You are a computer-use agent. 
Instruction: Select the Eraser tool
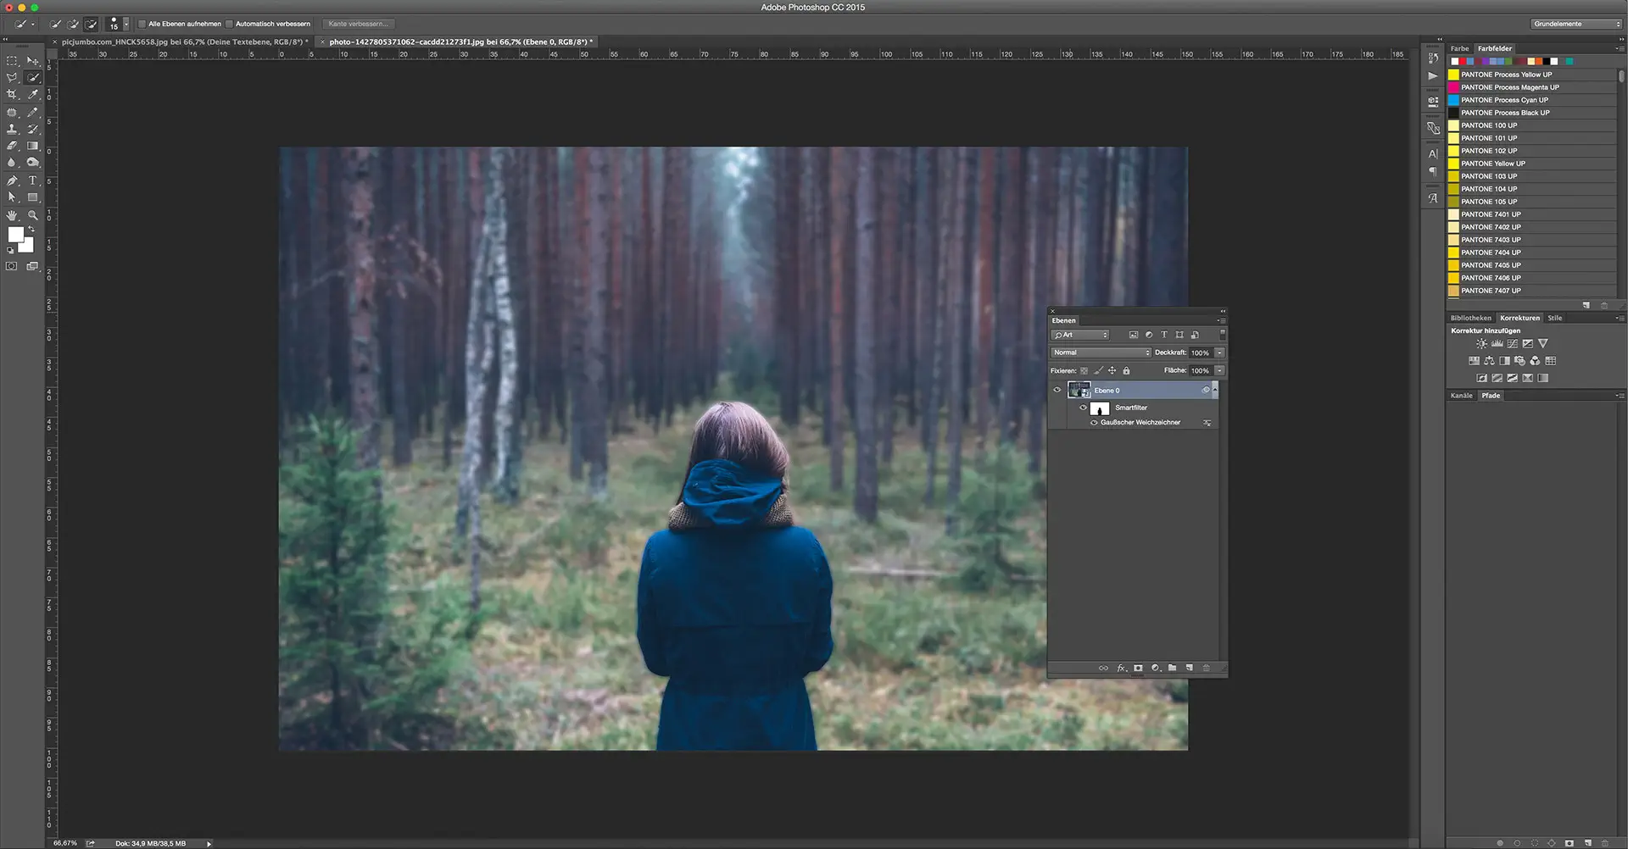tap(13, 145)
